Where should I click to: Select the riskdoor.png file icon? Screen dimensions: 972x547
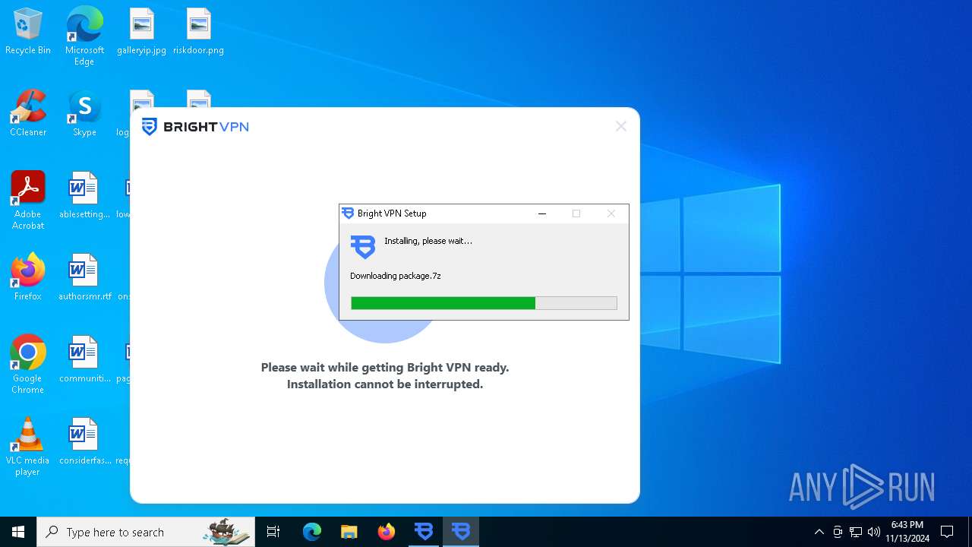(x=198, y=32)
